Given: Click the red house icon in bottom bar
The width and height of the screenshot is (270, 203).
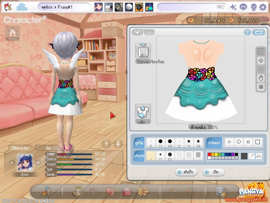Looking at the screenshot, I should pyautogui.click(x=127, y=191).
